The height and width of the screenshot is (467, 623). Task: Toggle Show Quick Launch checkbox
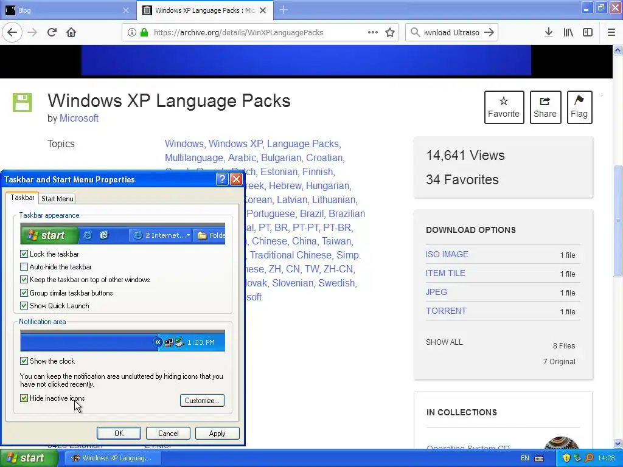24,306
